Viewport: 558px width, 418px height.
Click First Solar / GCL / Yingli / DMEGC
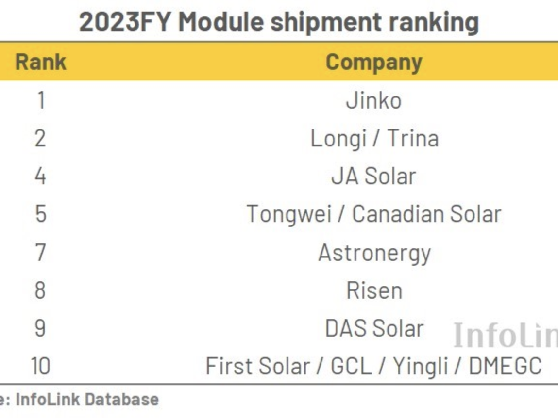[x=373, y=366]
